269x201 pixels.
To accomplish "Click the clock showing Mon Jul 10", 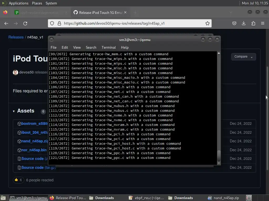I will [x=255, y=3].
